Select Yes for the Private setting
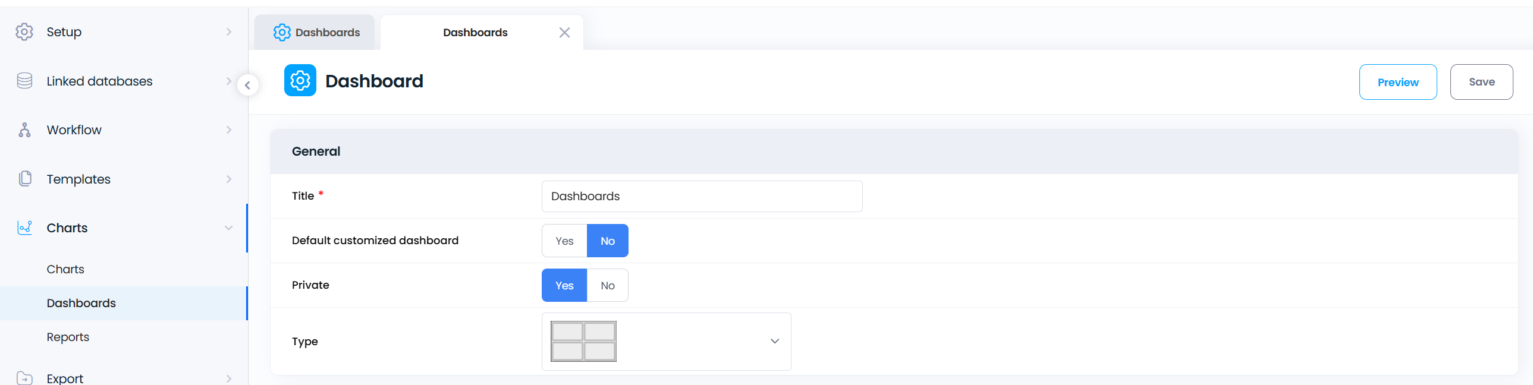1533x385 pixels. pyautogui.click(x=564, y=286)
